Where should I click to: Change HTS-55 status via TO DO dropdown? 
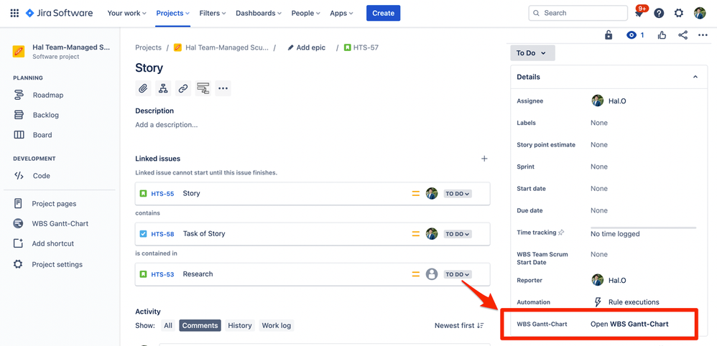(x=458, y=194)
